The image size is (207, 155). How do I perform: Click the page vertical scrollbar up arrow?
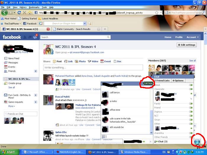[205, 34]
